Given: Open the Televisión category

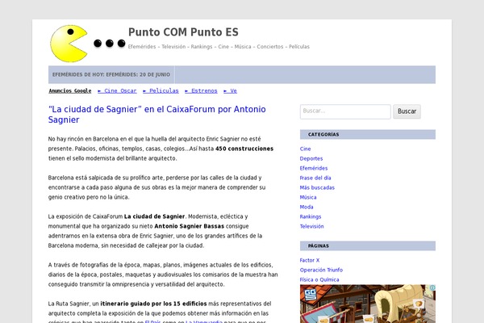Looking at the screenshot, I should click(311, 226).
